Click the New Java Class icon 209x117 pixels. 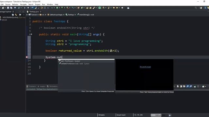click(82, 8)
